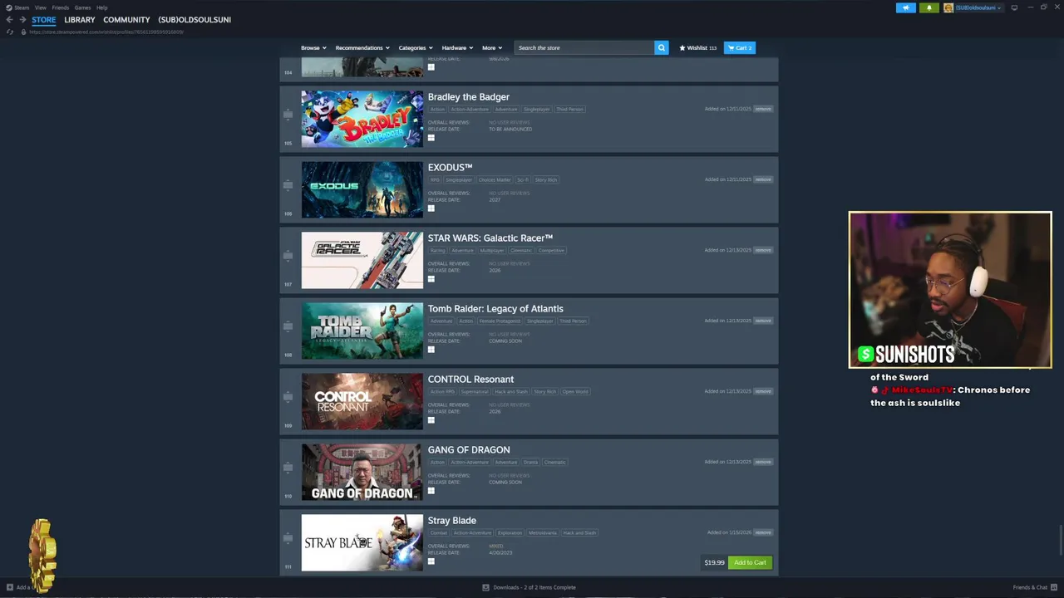Screen dimensions: 1064x598
Task: Remove Stray Blade from wishlist
Action: point(763,532)
